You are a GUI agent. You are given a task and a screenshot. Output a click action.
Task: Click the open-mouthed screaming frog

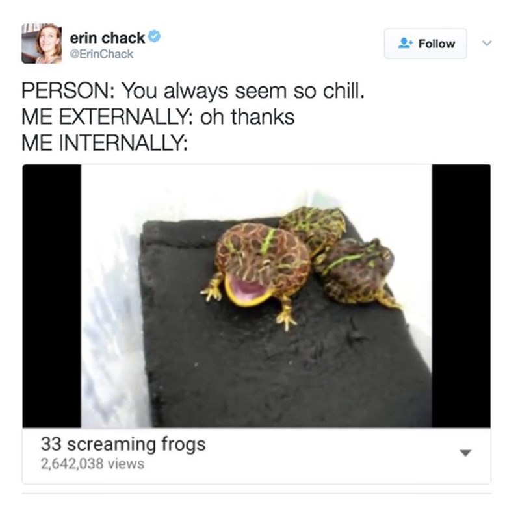point(258,270)
